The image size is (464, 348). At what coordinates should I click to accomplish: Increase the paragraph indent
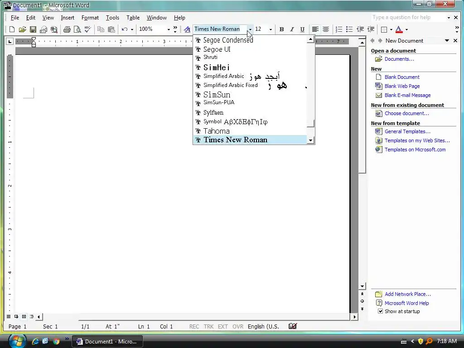point(371,29)
